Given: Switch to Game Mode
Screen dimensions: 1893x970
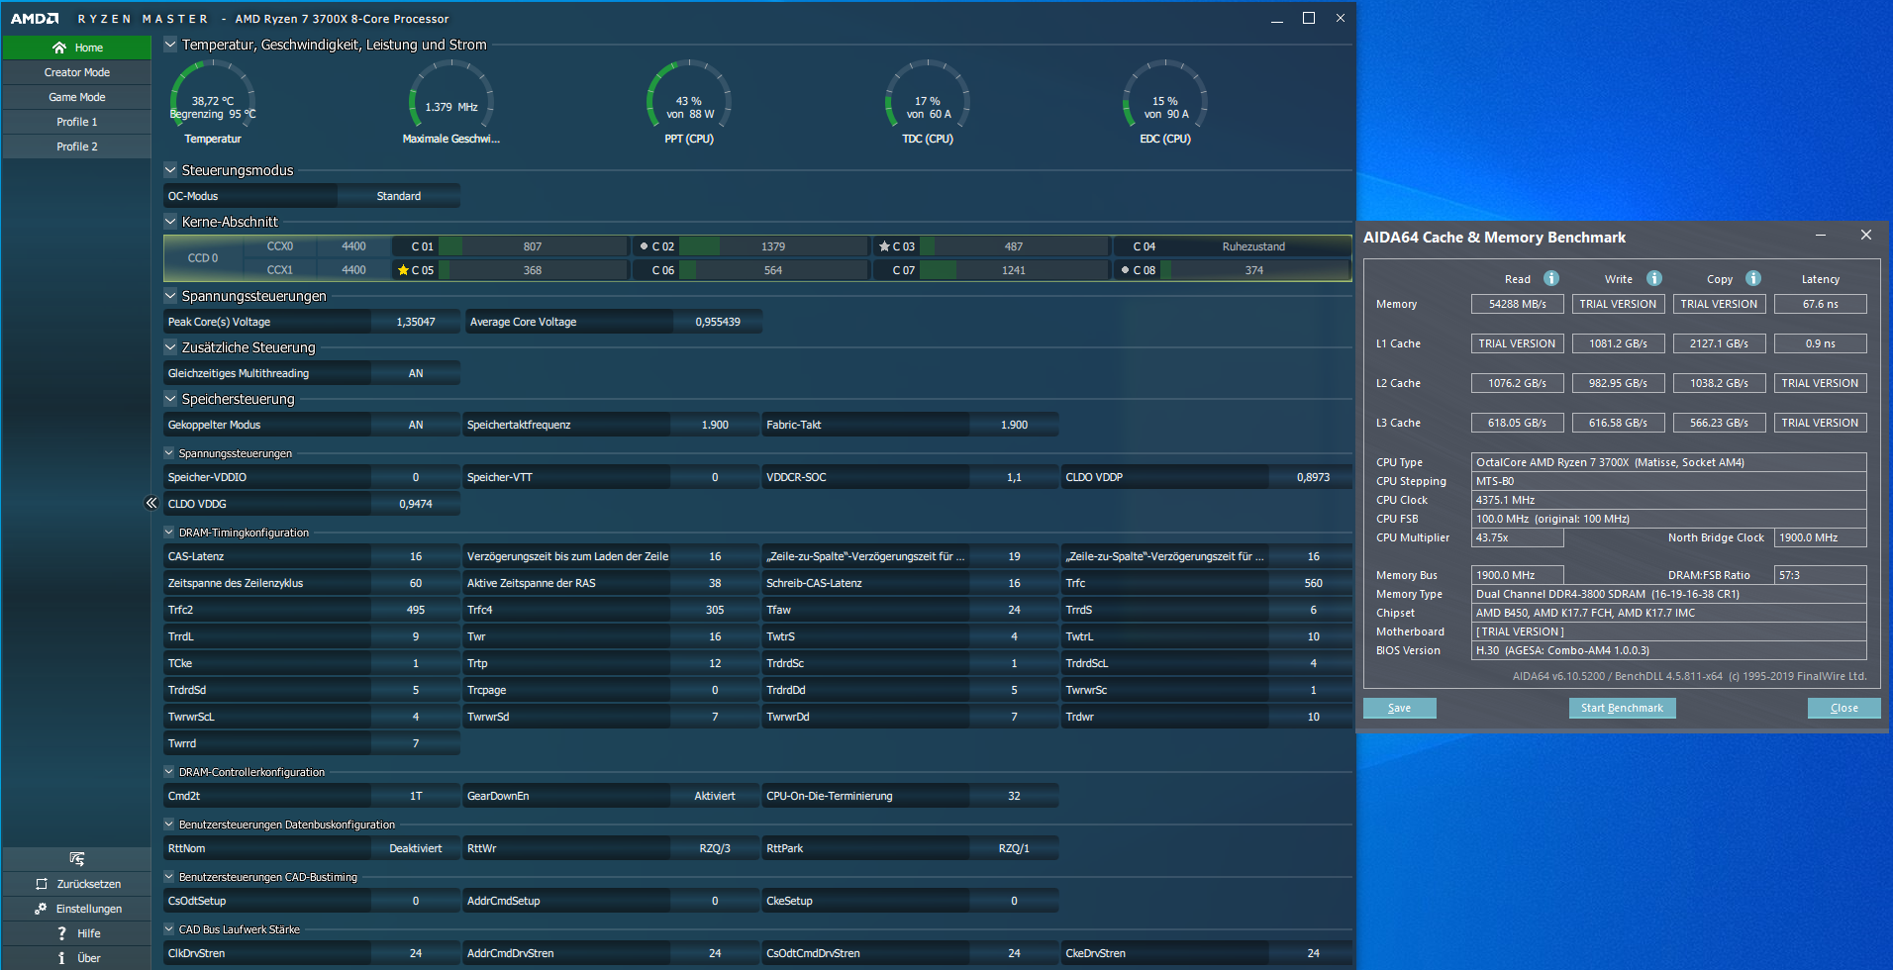Looking at the screenshot, I should click(76, 97).
